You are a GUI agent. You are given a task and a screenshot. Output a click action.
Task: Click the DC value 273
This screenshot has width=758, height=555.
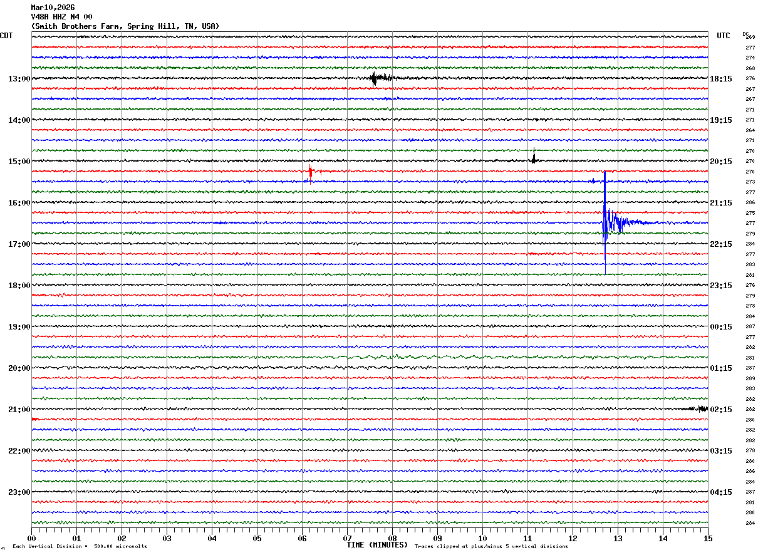(x=750, y=182)
